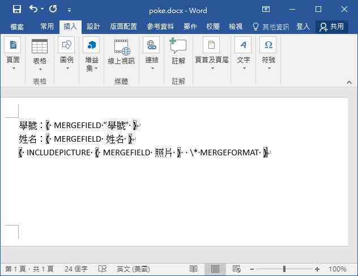Click 第 1 頁，共 1 頁 page indicator
This screenshot has width=358, height=276.
pyautogui.click(x=29, y=269)
